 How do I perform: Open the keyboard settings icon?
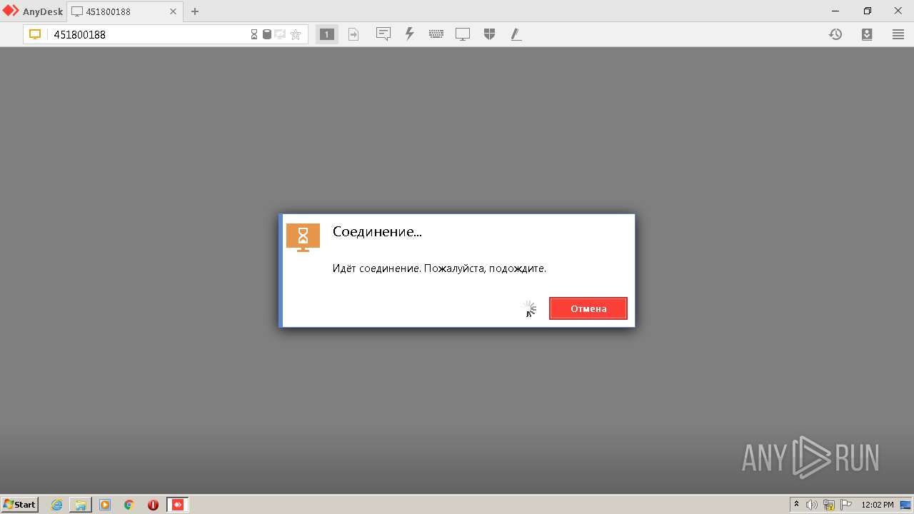(x=436, y=34)
